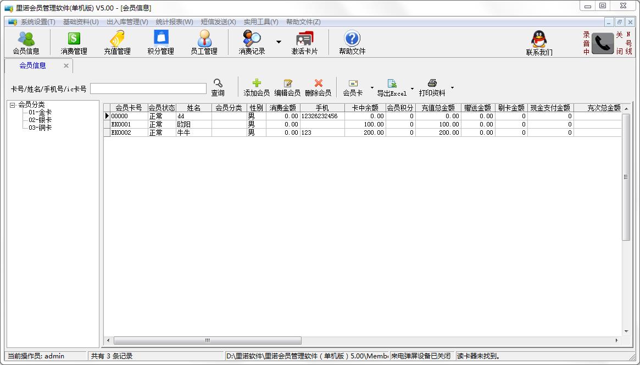Open dropdown arrow beside 会员卡

tap(372, 87)
